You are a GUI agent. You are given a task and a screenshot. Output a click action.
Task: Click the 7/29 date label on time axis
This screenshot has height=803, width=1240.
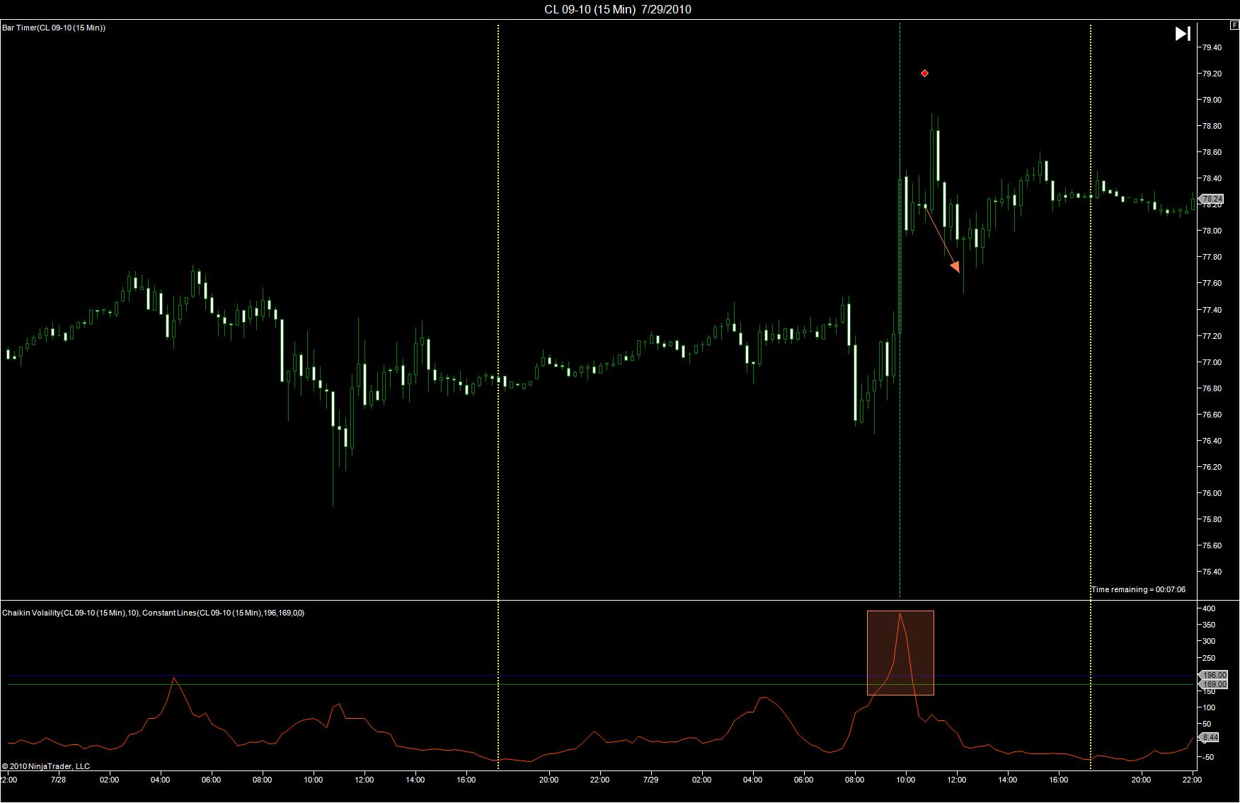650,780
